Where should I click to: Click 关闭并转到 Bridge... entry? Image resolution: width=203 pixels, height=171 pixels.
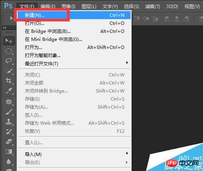coord(74,91)
